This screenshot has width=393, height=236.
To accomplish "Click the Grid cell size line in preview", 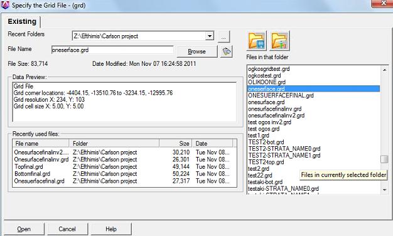I will coord(48,106).
